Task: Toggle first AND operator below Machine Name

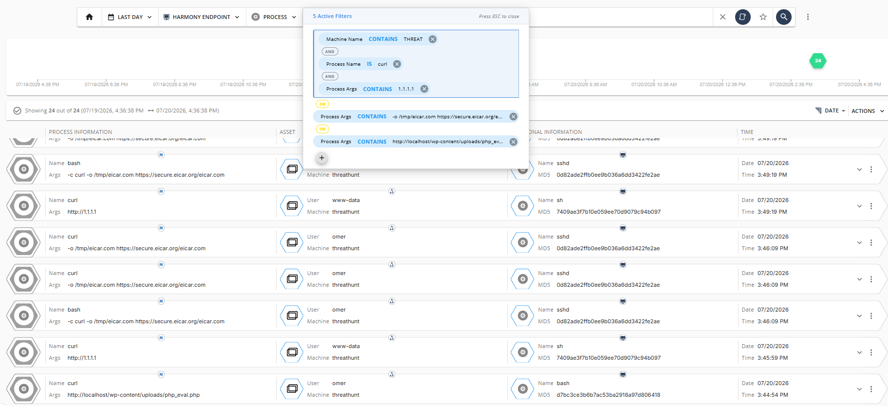Action: (x=330, y=52)
